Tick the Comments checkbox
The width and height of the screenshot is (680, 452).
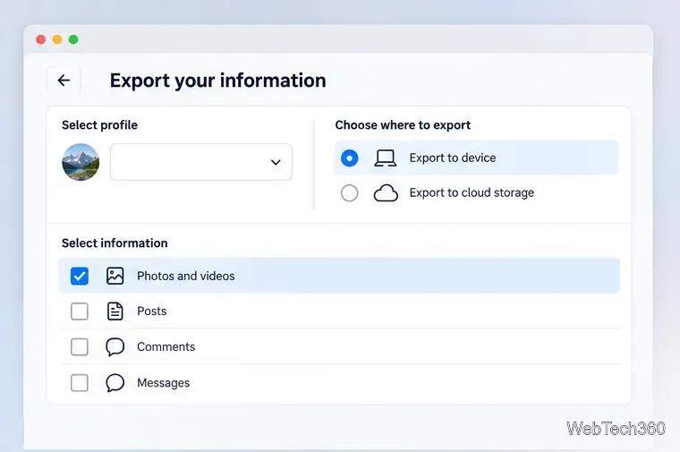pos(80,347)
